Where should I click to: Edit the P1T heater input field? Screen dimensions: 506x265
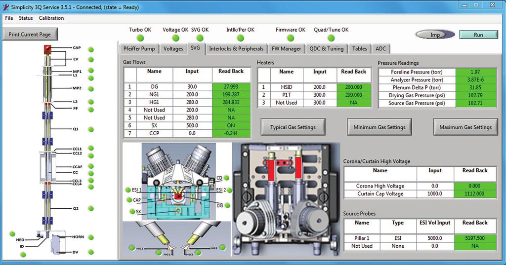(320, 95)
